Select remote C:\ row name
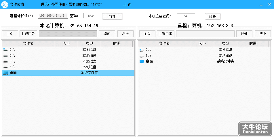Viewport: 274px width, 138px height. pos(148,50)
